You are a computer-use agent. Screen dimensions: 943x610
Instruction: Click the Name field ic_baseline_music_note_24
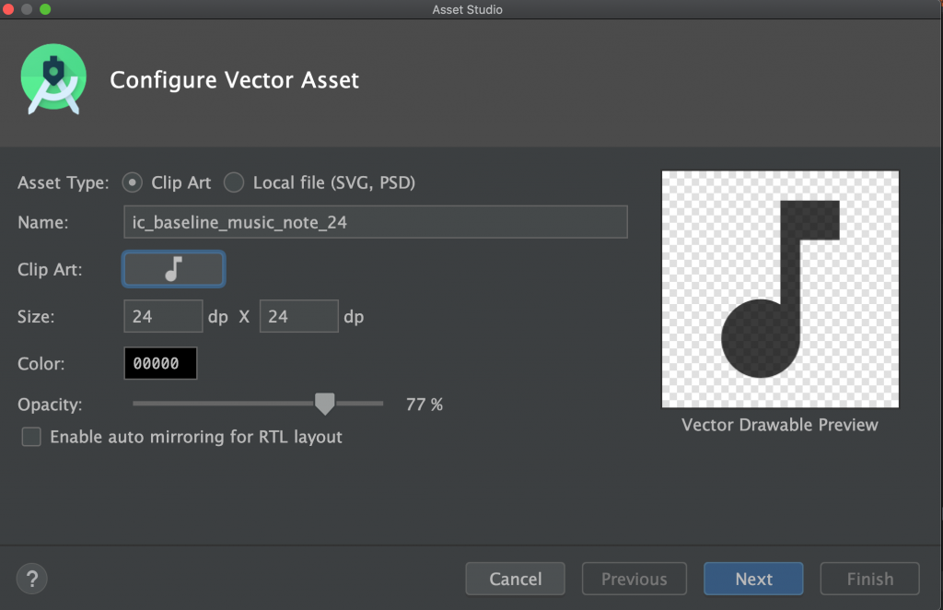[375, 222]
